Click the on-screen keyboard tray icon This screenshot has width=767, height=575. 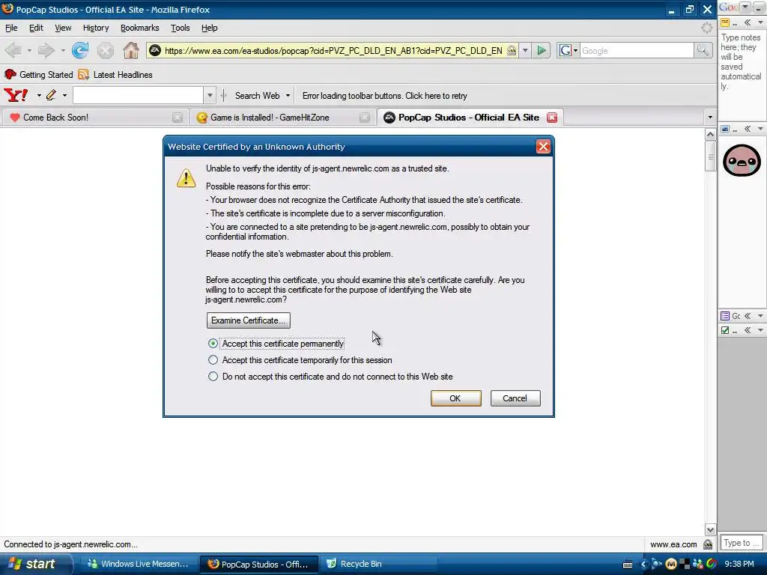click(x=628, y=565)
